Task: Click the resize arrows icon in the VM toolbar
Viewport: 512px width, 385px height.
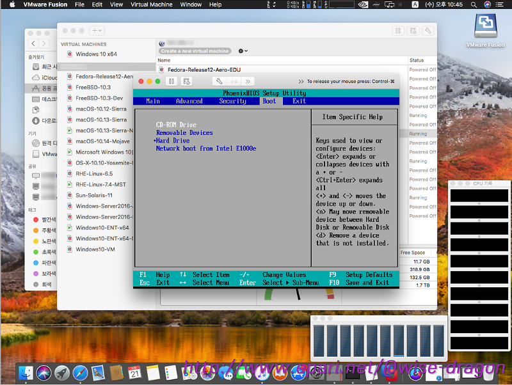Action: pyautogui.click(x=234, y=81)
